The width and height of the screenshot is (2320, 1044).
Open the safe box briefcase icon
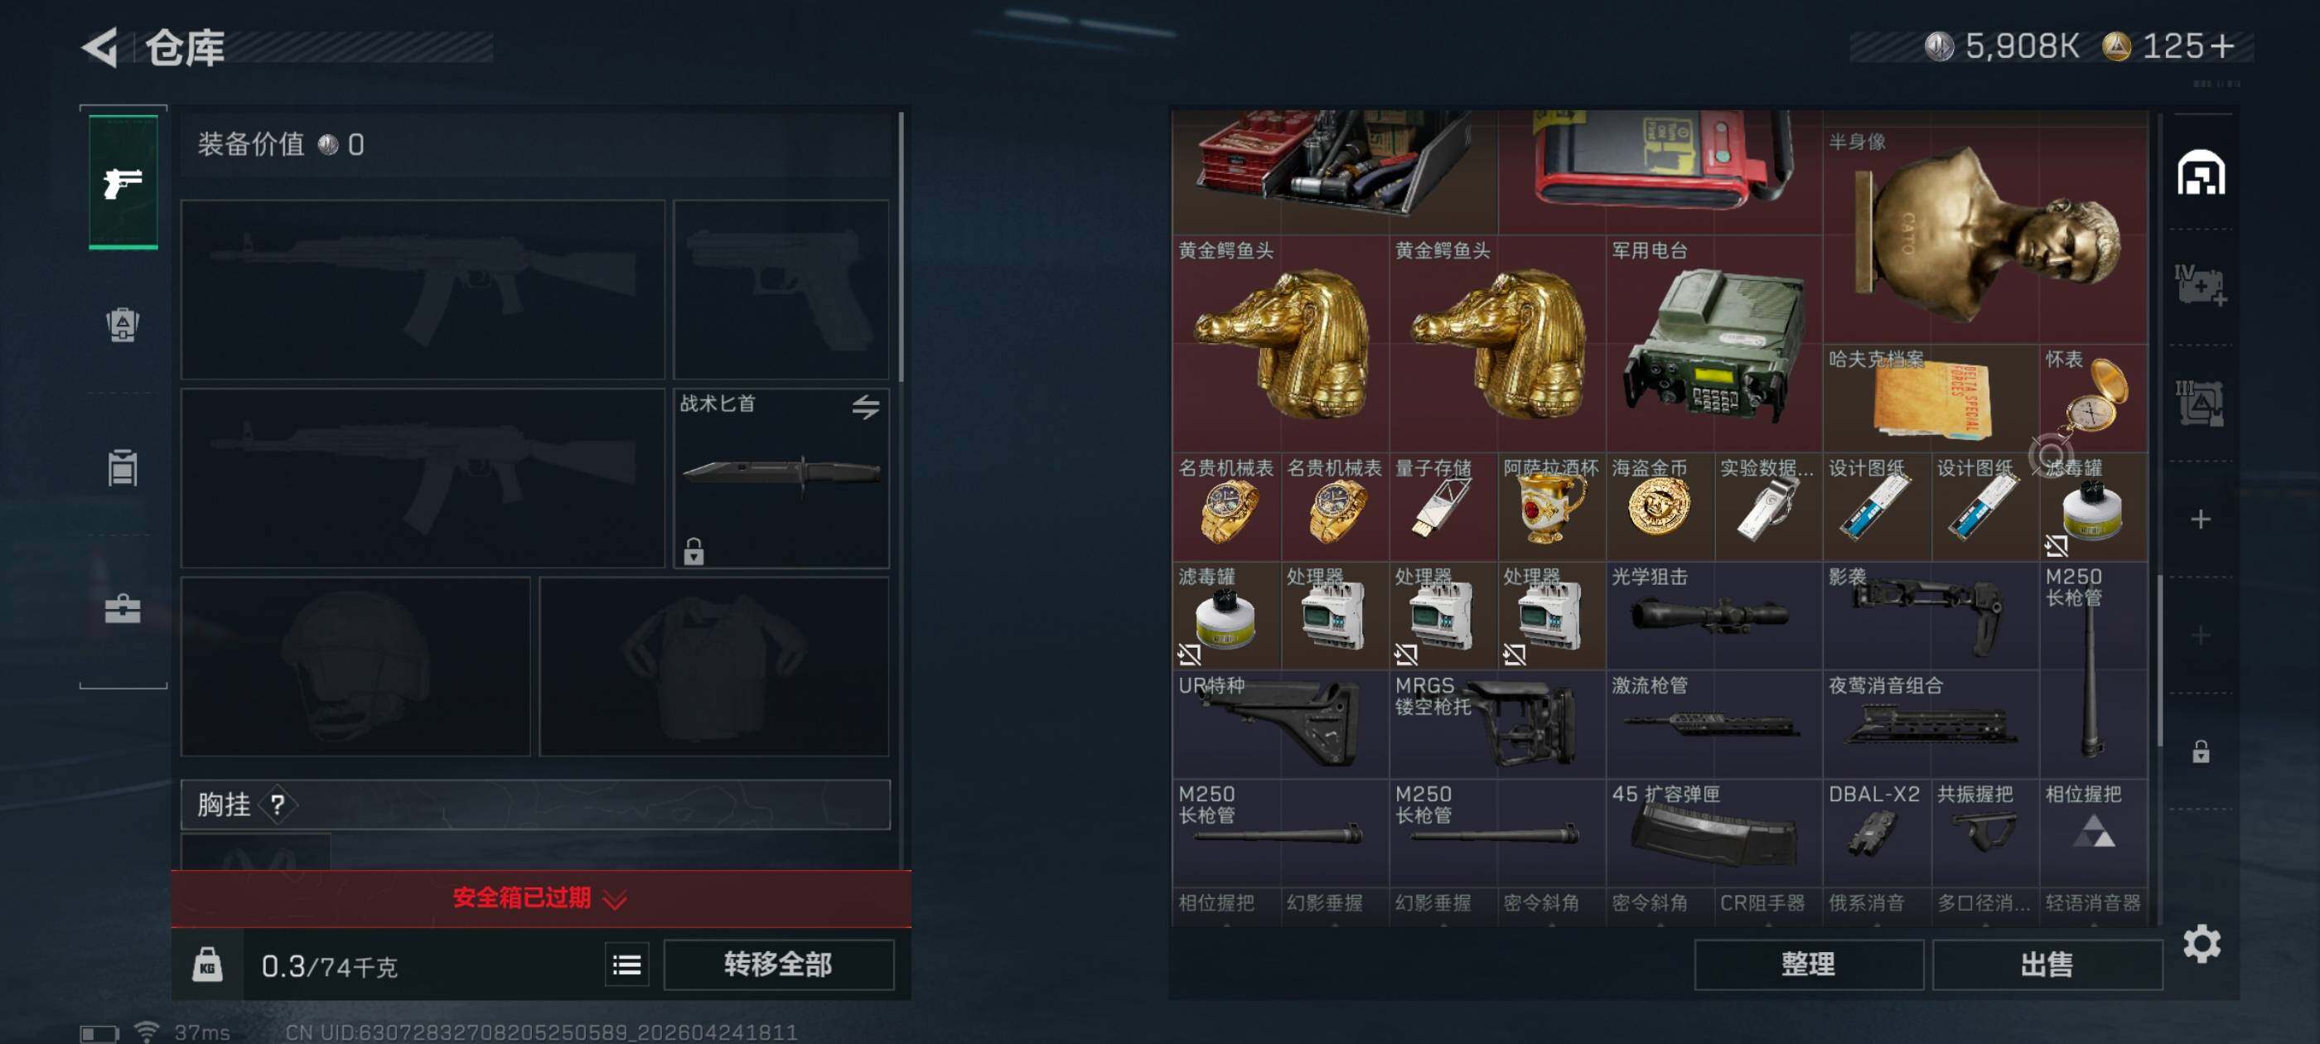tap(123, 609)
